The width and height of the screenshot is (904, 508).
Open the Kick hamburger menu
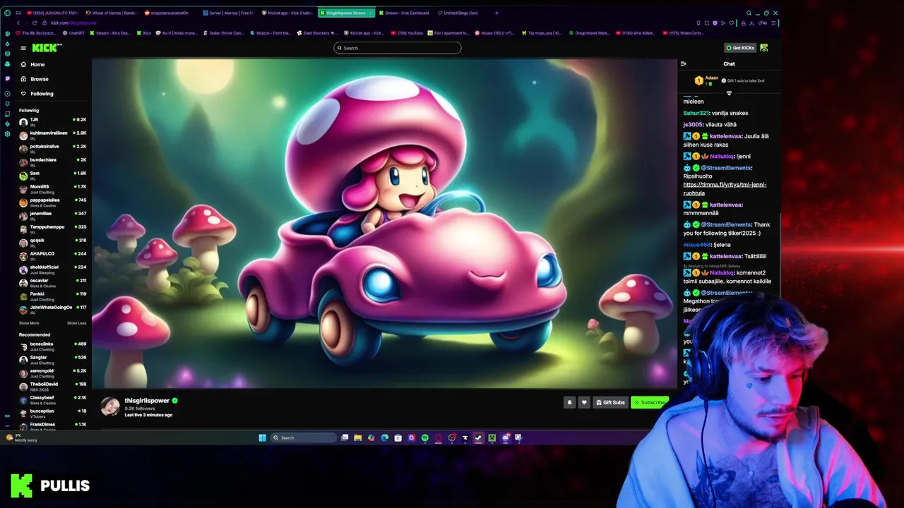(x=23, y=48)
